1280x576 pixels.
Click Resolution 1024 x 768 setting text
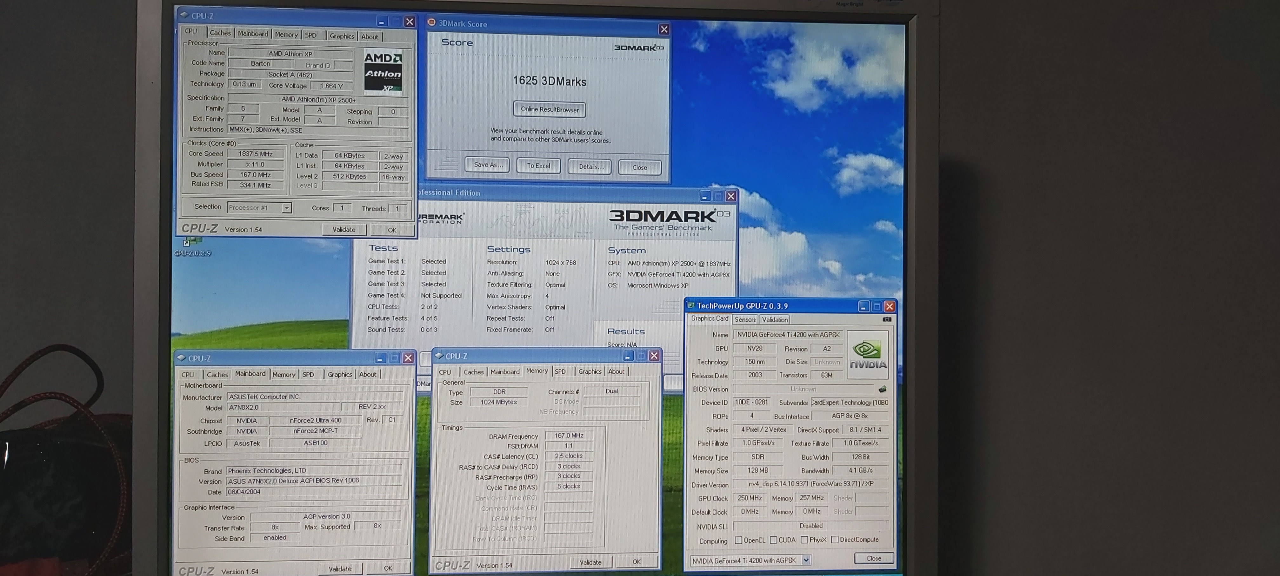tap(561, 262)
